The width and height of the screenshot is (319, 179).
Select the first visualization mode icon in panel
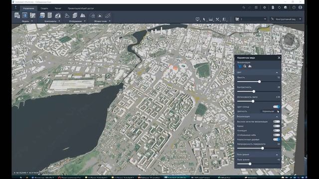click(240, 66)
